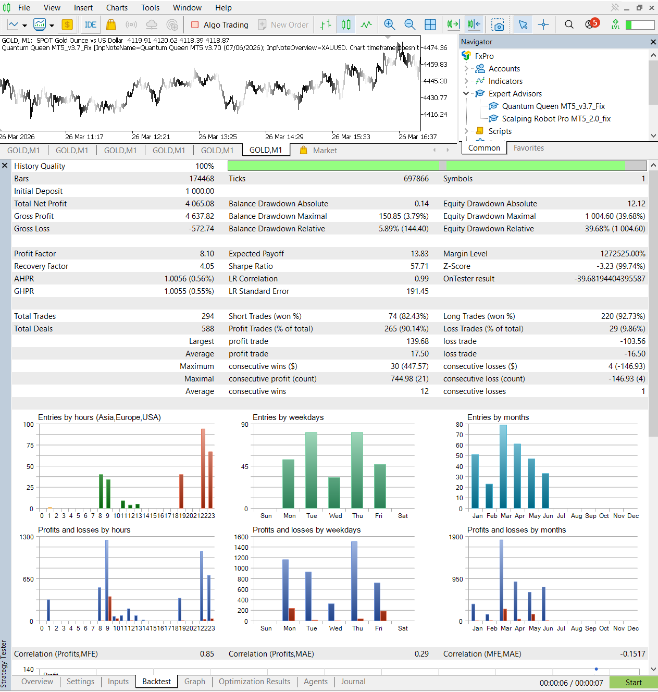
Task: Open the Market shopping bag icon
Action: pos(111,24)
